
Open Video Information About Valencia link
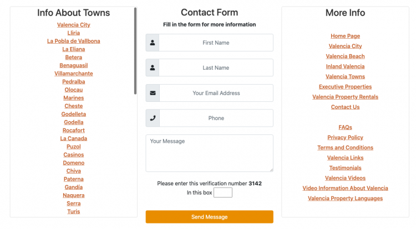(345, 188)
